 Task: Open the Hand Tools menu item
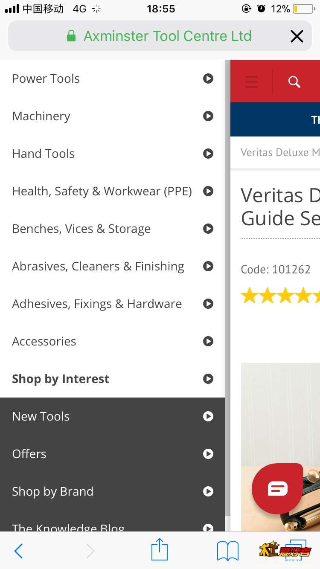coord(113,154)
